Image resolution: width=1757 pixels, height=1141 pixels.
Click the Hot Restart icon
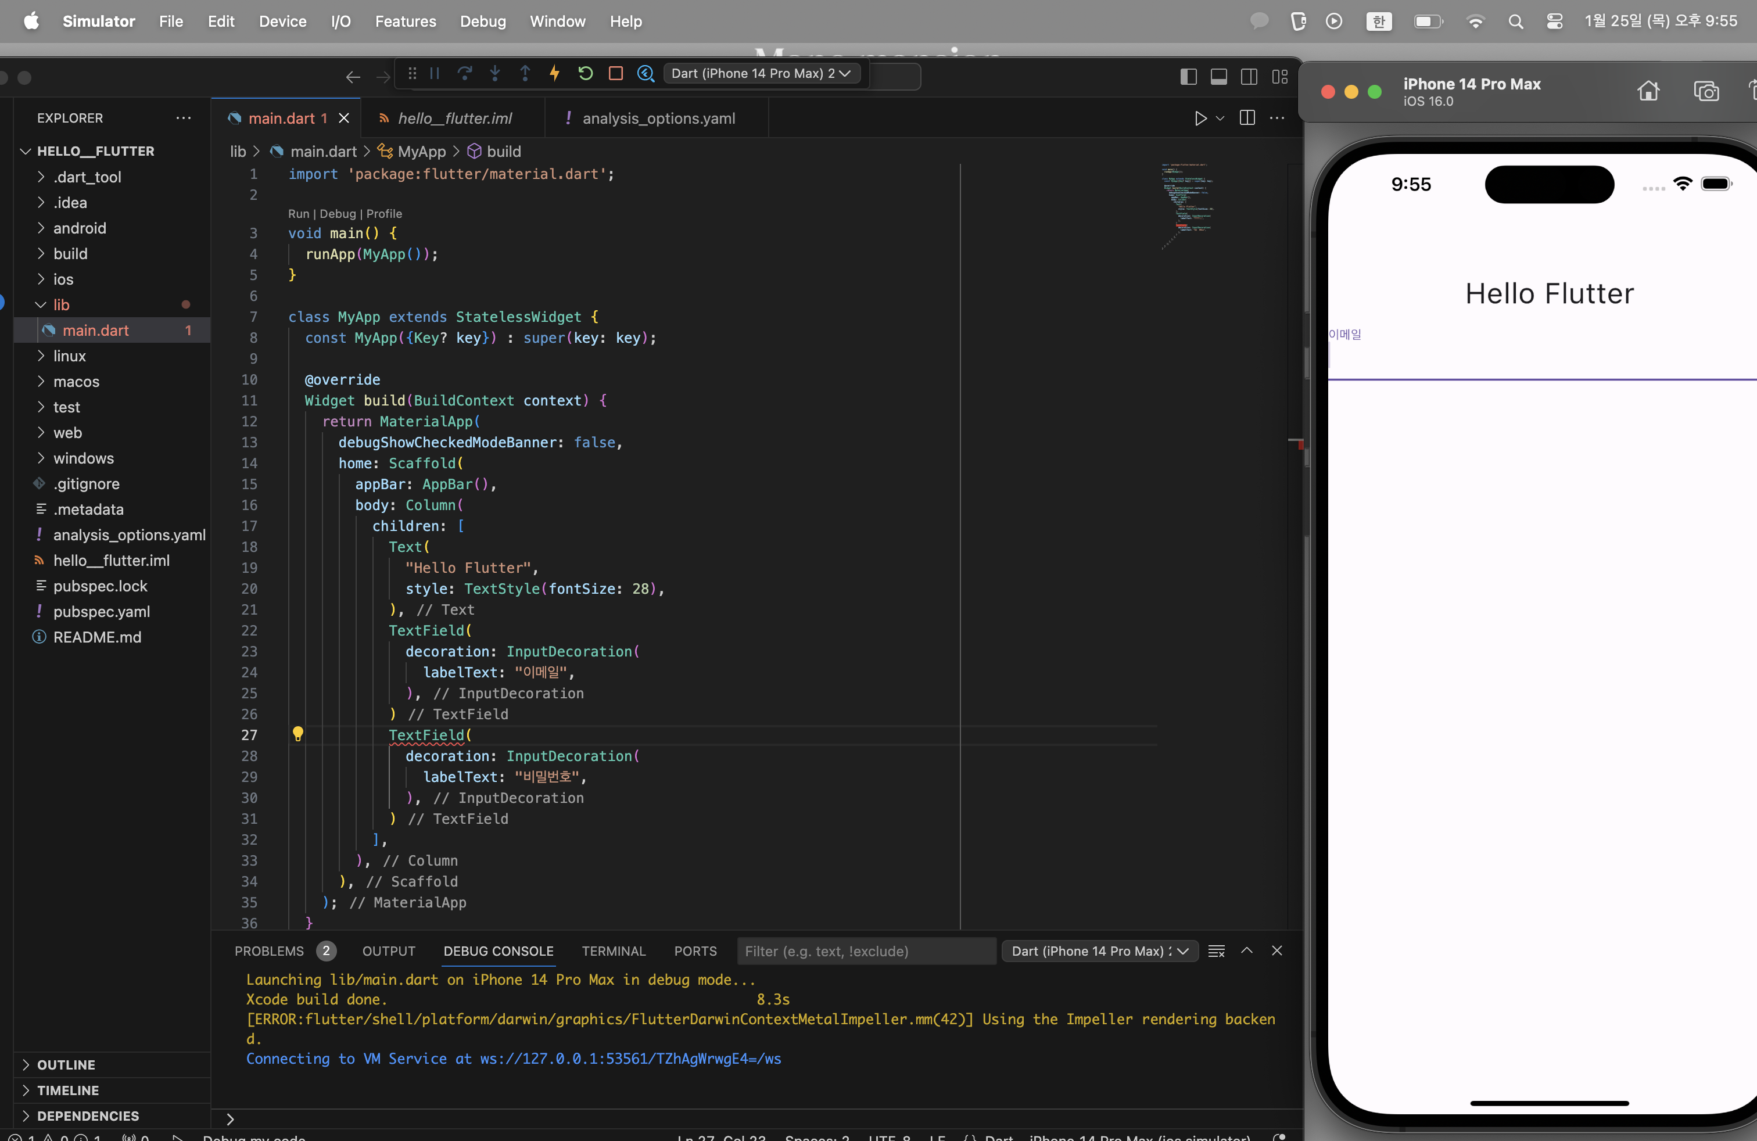tap(586, 74)
